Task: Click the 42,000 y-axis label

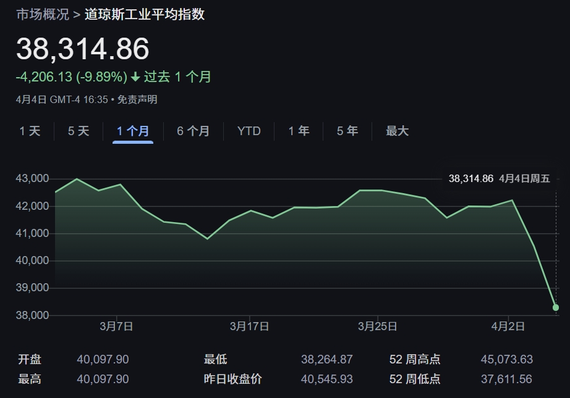Action: tap(32, 206)
